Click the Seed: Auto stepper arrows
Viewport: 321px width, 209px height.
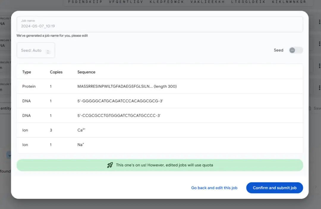click(48, 52)
